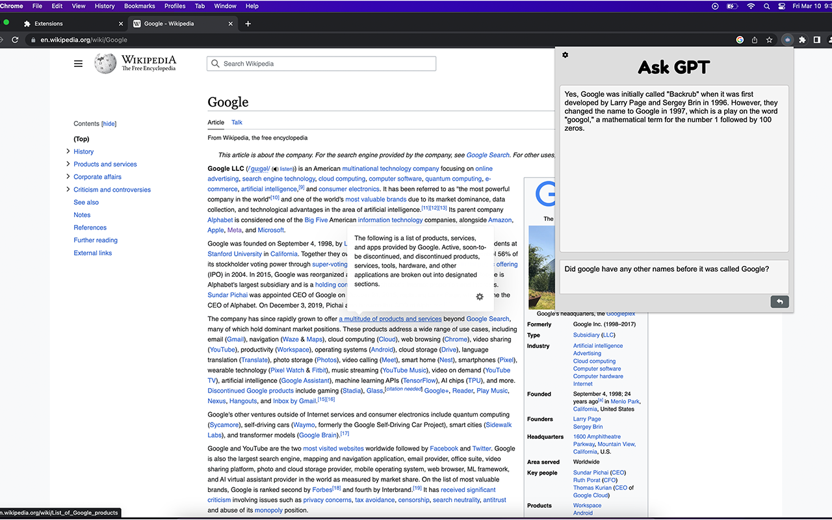Screen dimensions: 832x520
Task: Click the Wikipedia globe logo
Action: pyautogui.click(x=105, y=63)
